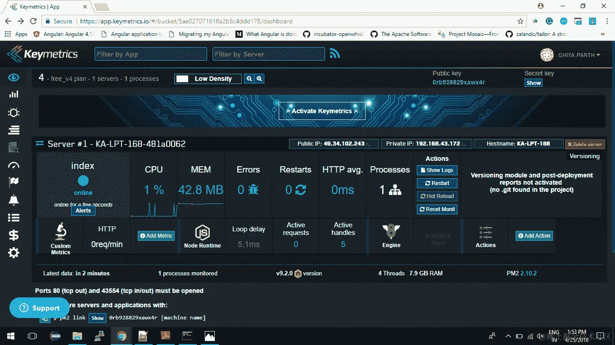
Task: Expand the bookmarks overflow chevron
Action: tap(603, 34)
